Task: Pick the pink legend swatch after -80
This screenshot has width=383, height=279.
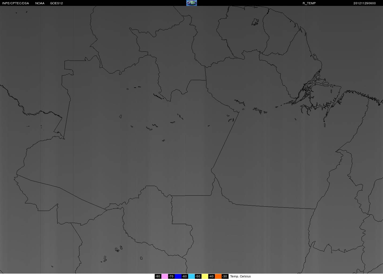Action: pos(165,276)
